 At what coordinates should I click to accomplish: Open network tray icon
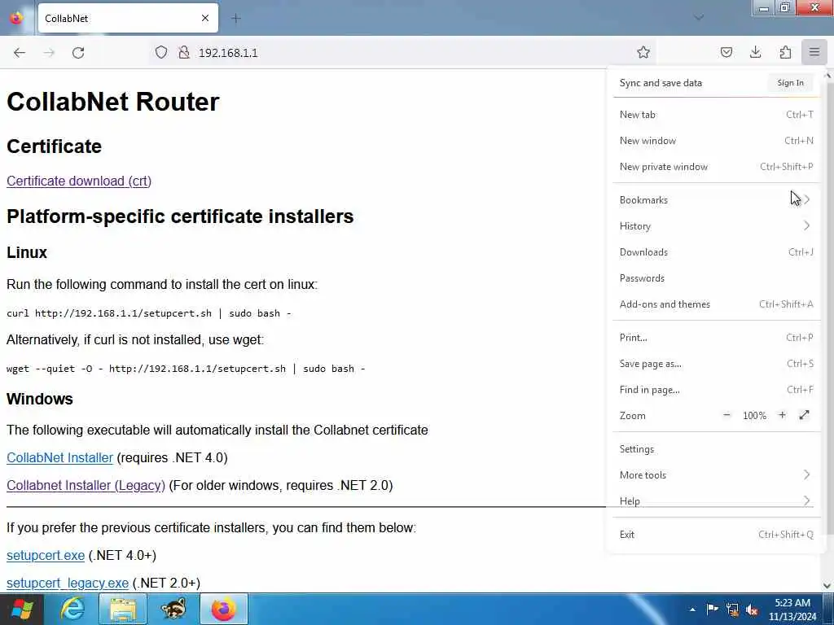(x=732, y=609)
